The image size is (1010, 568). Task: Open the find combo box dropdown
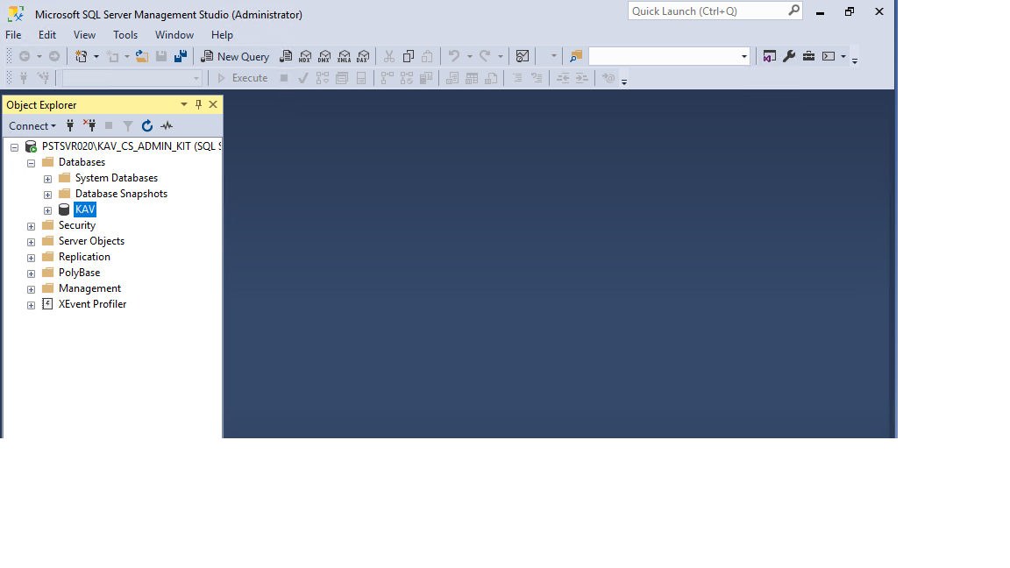pos(744,57)
